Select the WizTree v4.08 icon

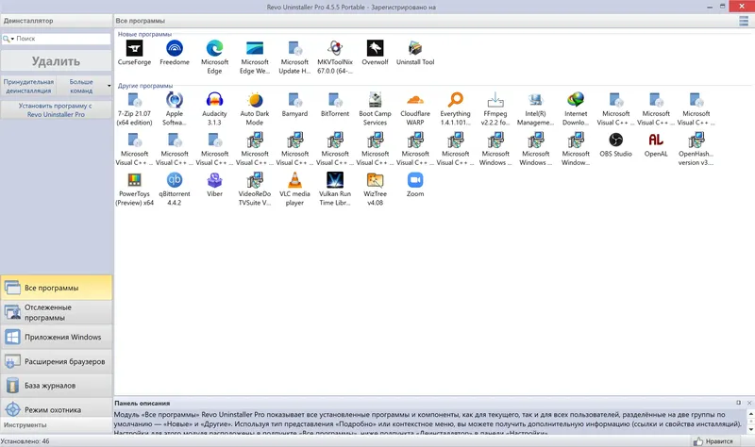(x=375, y=180)
